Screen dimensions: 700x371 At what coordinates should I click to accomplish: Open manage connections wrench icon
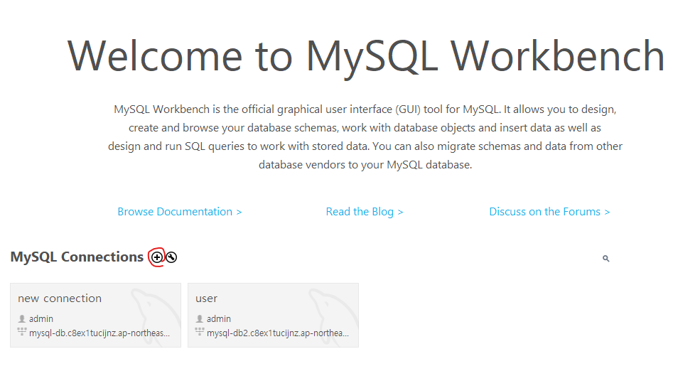(x=171, y=257)
